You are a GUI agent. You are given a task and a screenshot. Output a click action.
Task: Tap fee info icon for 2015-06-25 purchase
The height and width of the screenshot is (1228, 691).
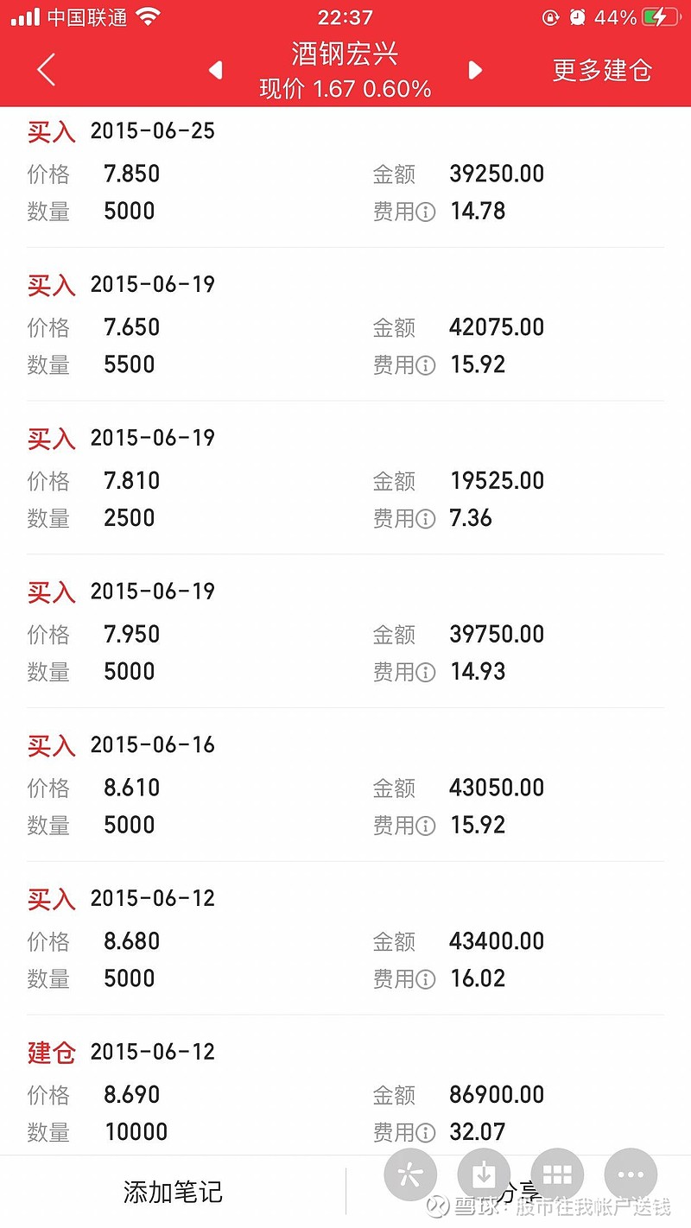pyautogui.click(x=426, y=212)
